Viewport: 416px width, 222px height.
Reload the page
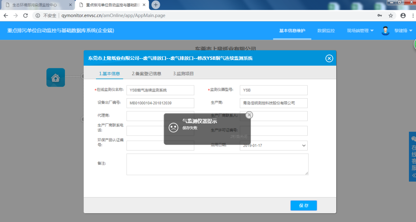26,15
